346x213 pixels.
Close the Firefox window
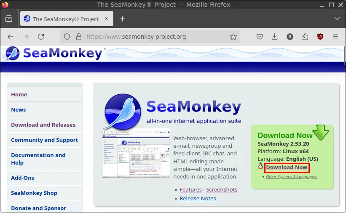click(341, 5)
